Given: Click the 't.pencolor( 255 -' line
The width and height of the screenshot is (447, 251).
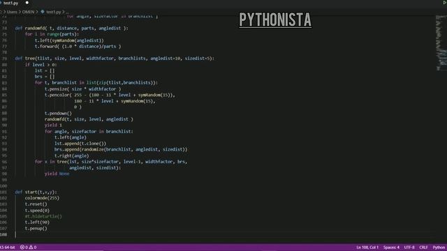Looking at the screenshot, I should [110, 95].
